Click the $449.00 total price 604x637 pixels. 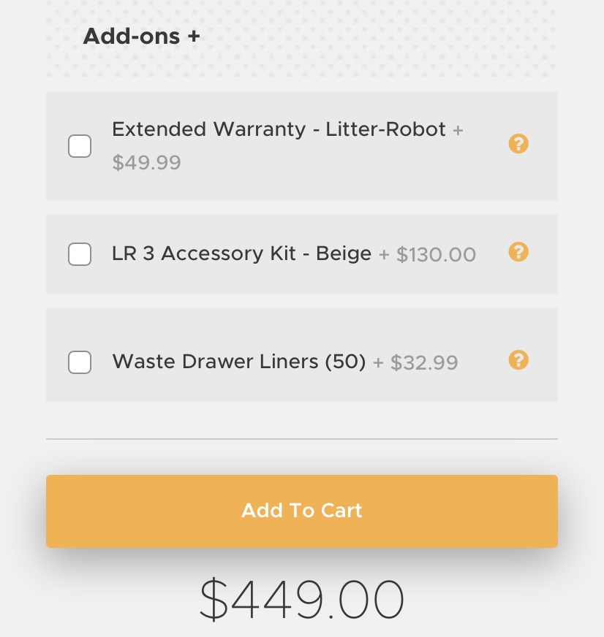click(301, 599)
